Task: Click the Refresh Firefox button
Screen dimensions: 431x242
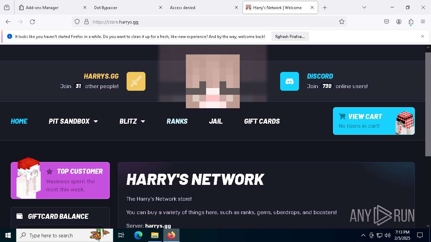Action: [x=290, y=37]
